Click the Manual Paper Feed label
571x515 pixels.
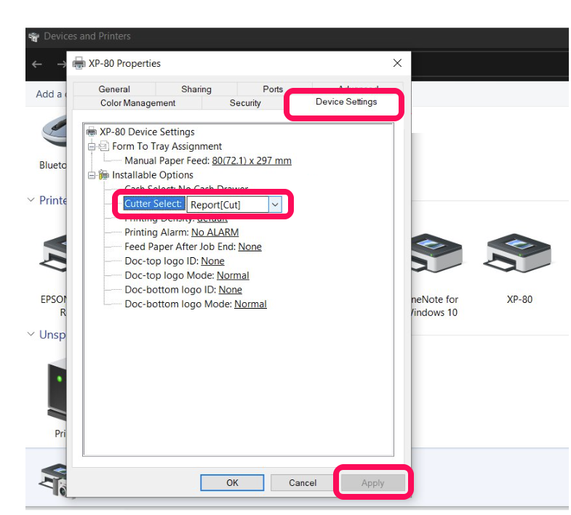pyautogui.click(x=167, y=161)
